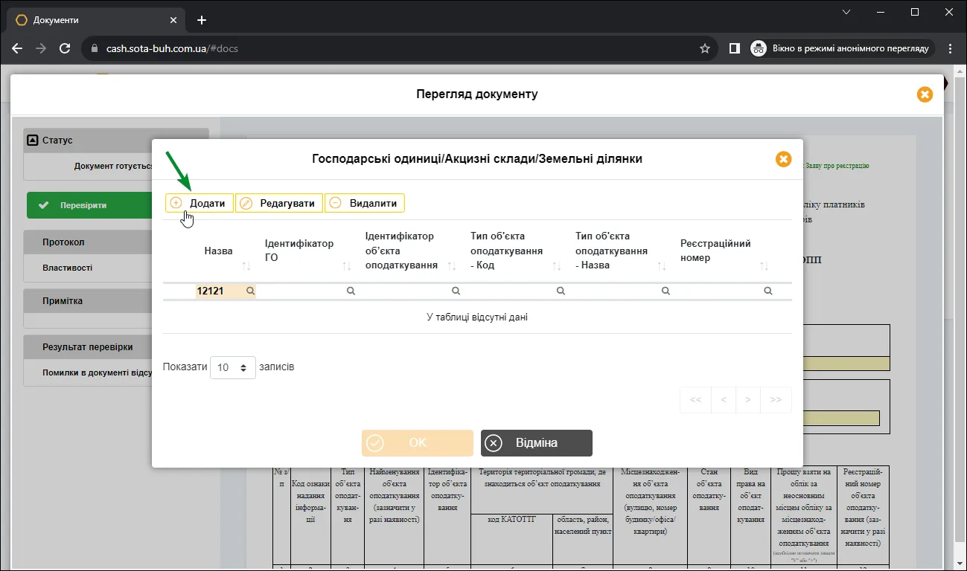This screenshot has width=967, height=571.
Task: Click the Видалити delete button
Action: point(365,203)
